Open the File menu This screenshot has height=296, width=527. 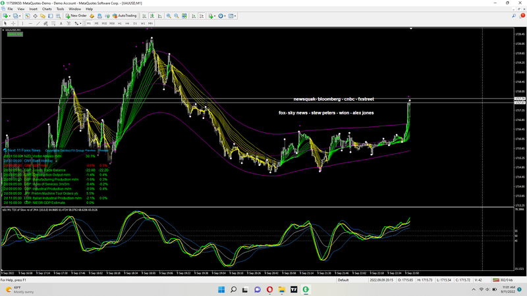(10, 9)
